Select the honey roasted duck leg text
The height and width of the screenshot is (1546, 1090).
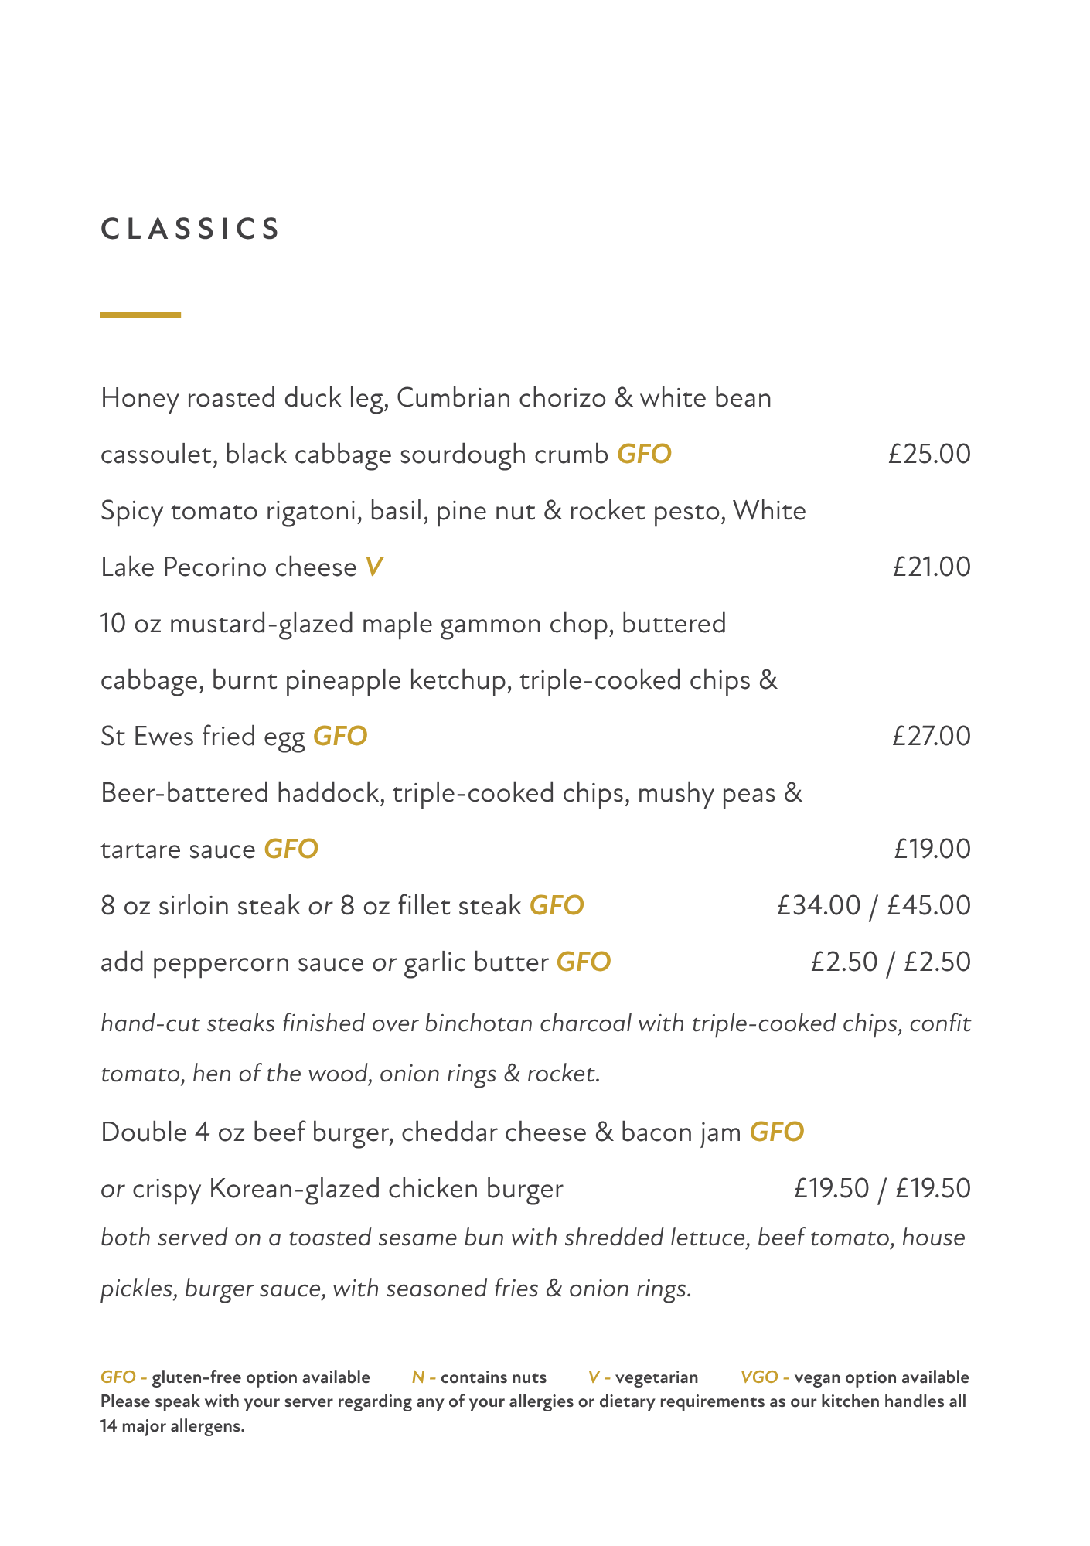[x=436, y=398]
